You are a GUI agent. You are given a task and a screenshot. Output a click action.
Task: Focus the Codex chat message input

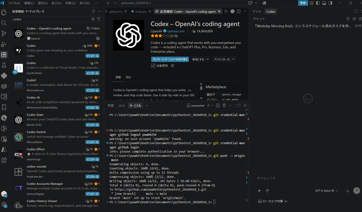pyautogui.click(x=307, y=179)
